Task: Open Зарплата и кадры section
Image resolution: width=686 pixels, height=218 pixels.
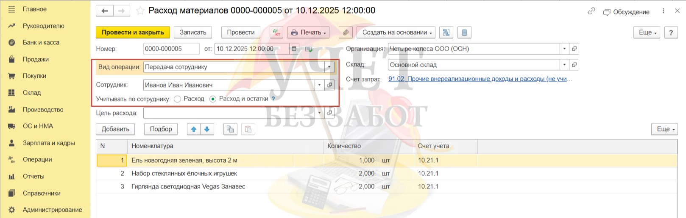Action: click(x=49, y=143)
